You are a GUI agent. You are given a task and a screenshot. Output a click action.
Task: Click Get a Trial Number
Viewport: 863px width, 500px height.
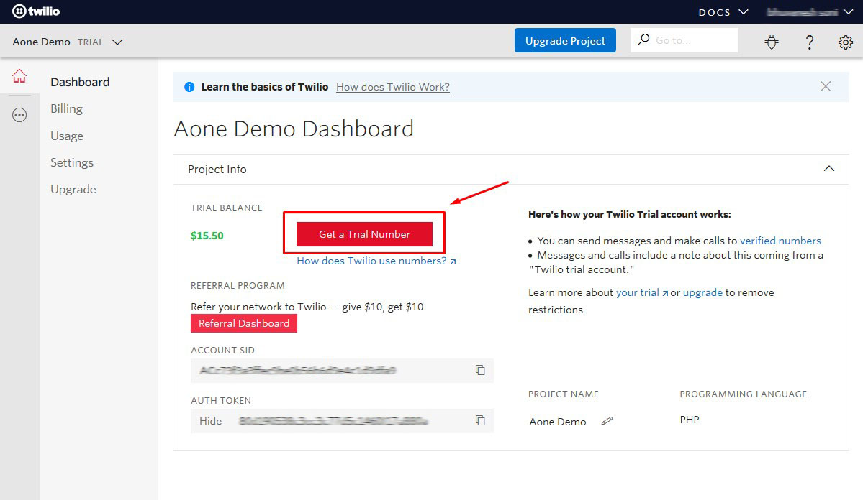click(364, 234)
